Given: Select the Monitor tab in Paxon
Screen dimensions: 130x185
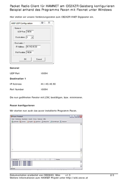Looking at the screenshot, I should (x=57, y=159).
